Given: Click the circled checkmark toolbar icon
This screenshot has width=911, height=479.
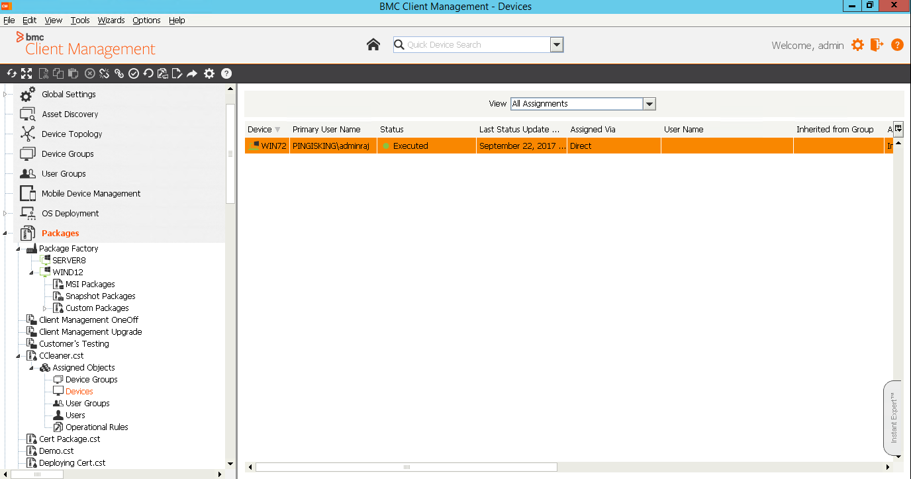Looking at the screenshot, I should tap(134, 73).
